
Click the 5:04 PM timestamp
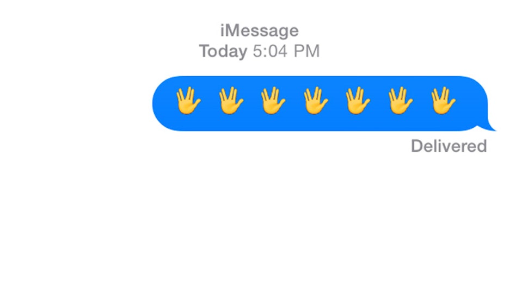point(286,51)
